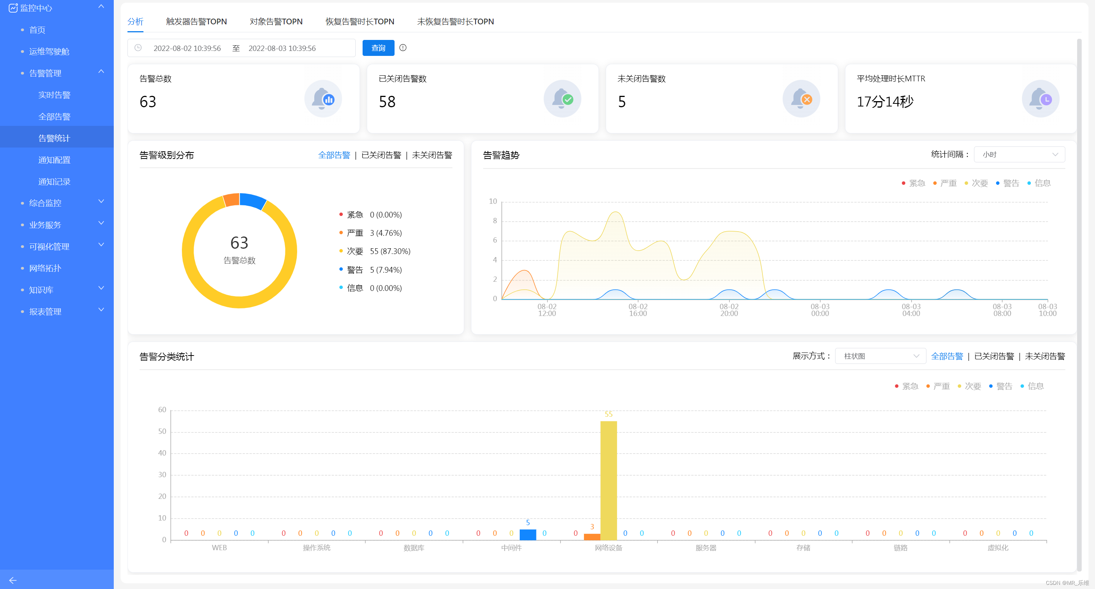1095x589 pixels.
Task: Click the MTTR bell clock icon
Action: tap(1040, 98)
